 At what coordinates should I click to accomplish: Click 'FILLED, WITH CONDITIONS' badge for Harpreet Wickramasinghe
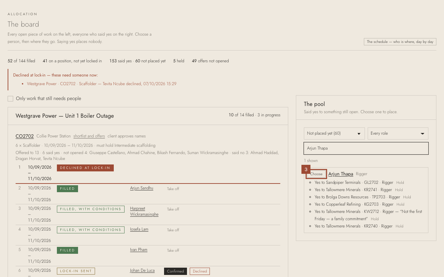(91, 209)
